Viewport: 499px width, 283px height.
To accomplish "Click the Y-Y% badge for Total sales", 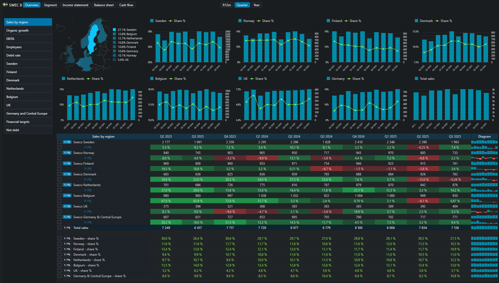I will [x=67, y=228].
